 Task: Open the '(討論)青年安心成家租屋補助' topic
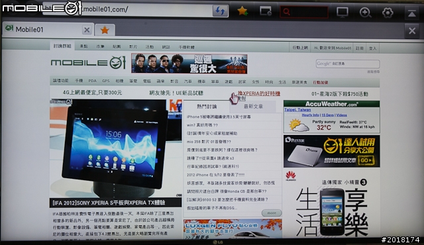[x=212, y=134]
